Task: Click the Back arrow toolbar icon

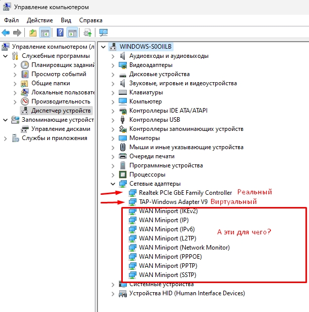Action: (x=6, y=32)
